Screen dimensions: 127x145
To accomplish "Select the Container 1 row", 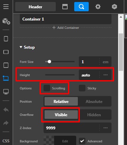I will tap(66, 19).
